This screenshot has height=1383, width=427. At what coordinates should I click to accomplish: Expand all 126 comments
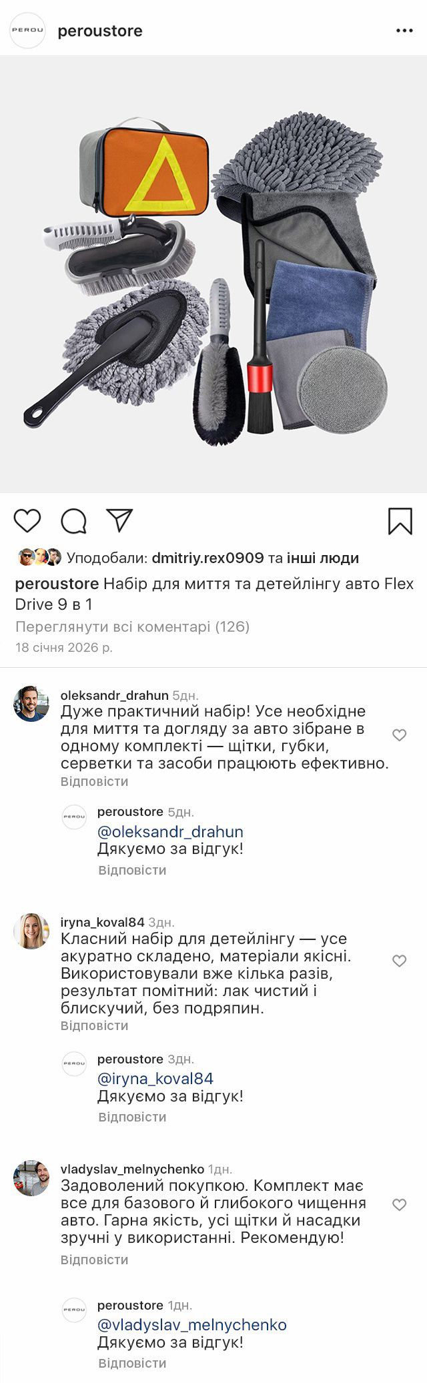coord(132,626)
